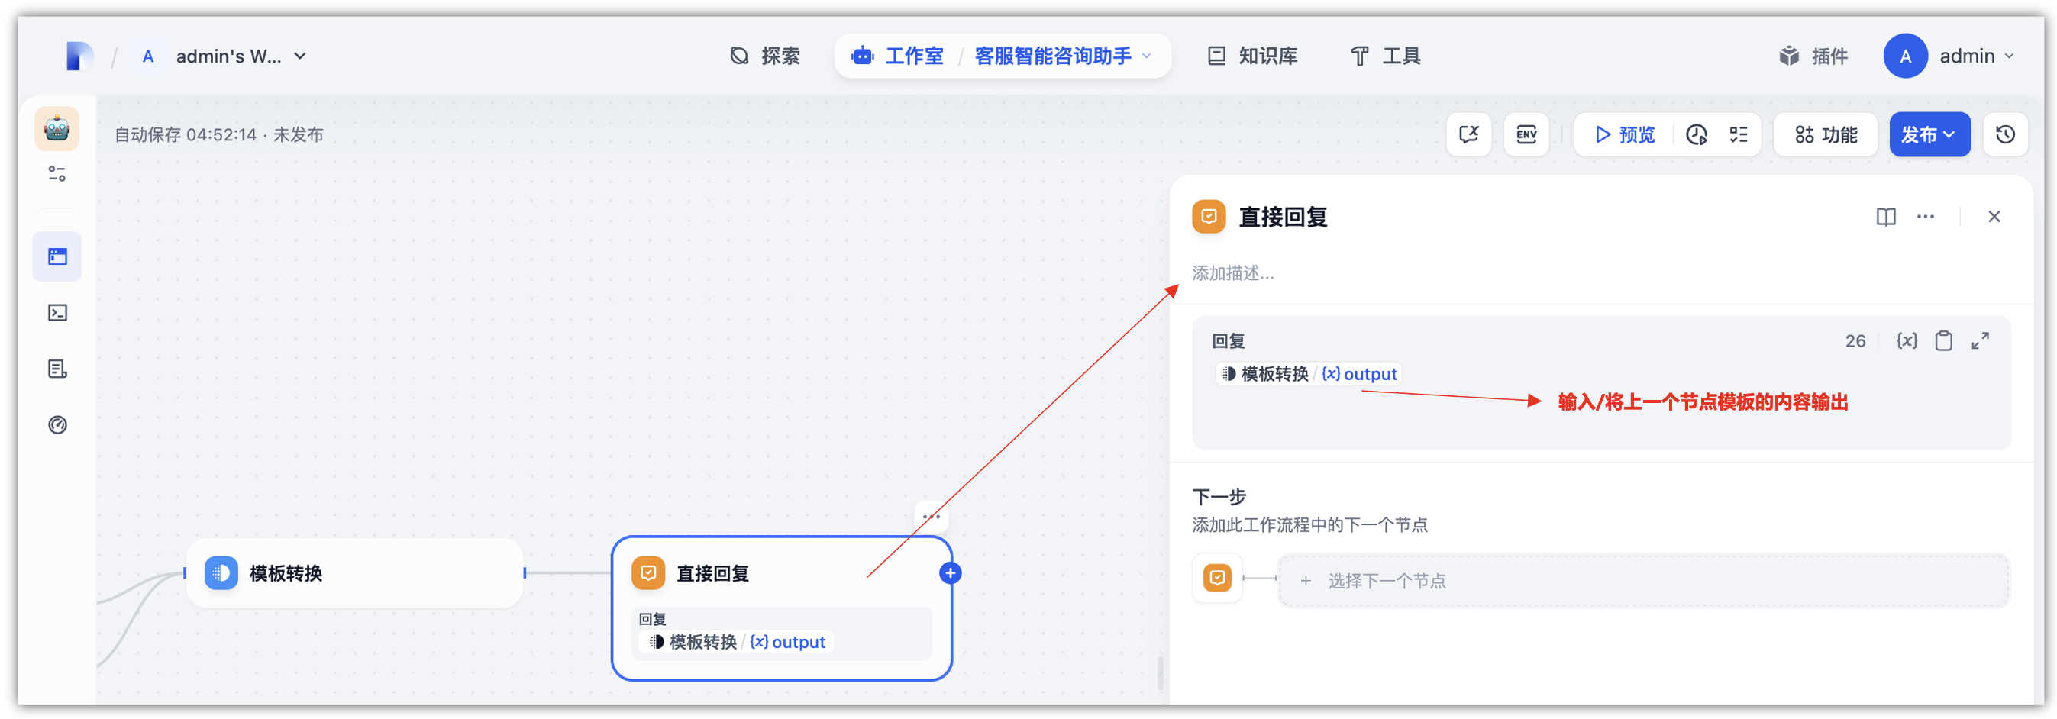Click the 功能 features button
This screenshot has height=719, width=2057.
(1825, 134)
